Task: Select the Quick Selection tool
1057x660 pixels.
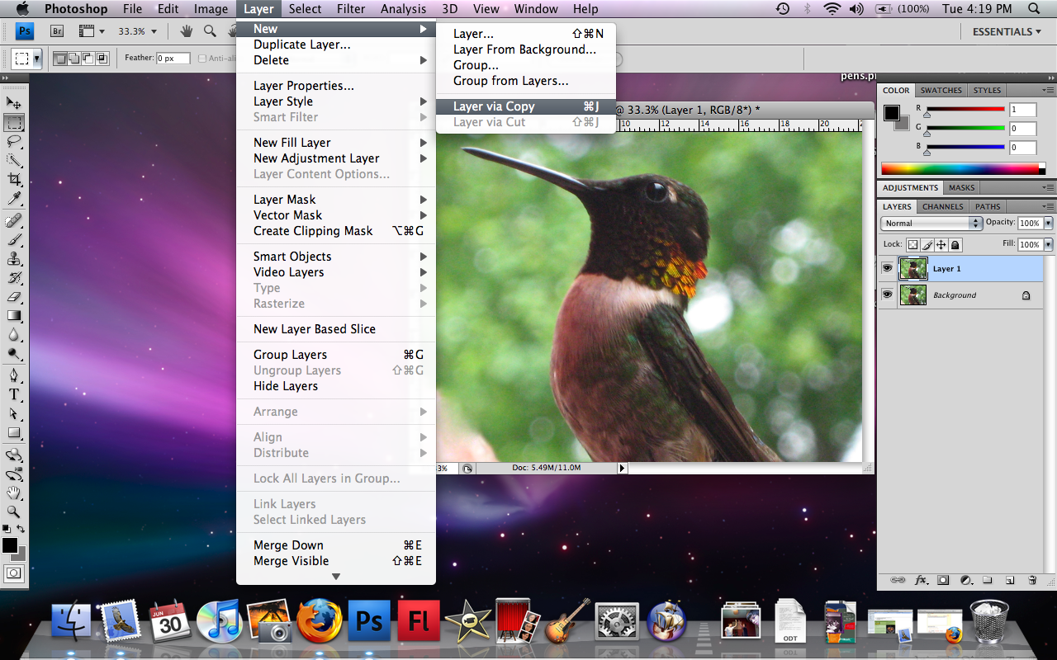Action: [14, 161]
